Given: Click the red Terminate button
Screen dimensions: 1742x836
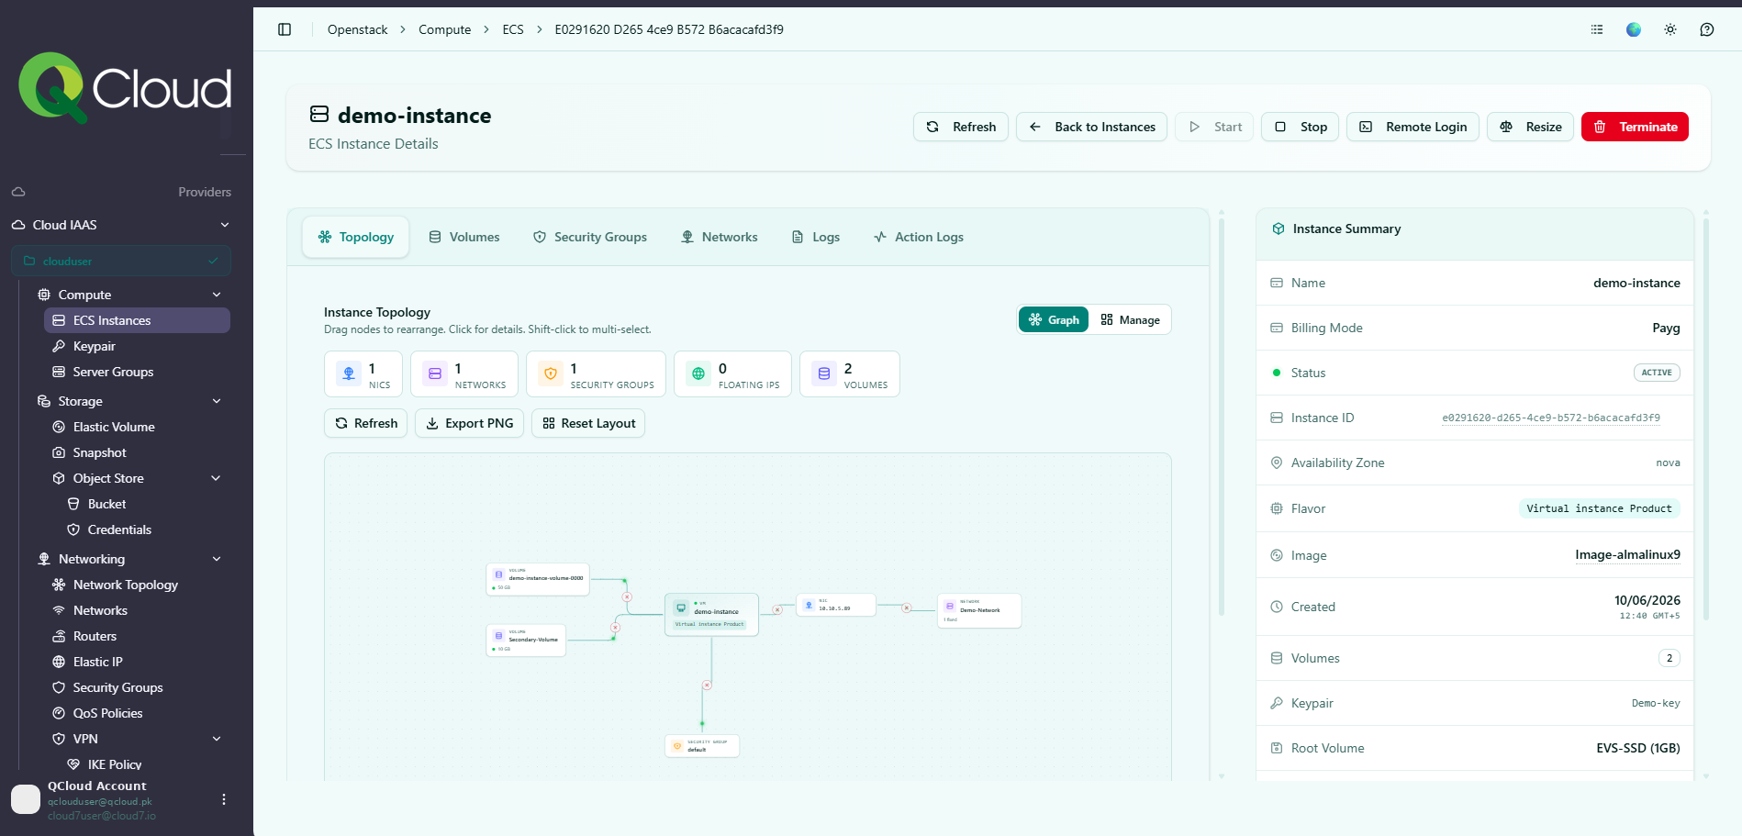Looking at the screenshot, I should (1635, 127).
